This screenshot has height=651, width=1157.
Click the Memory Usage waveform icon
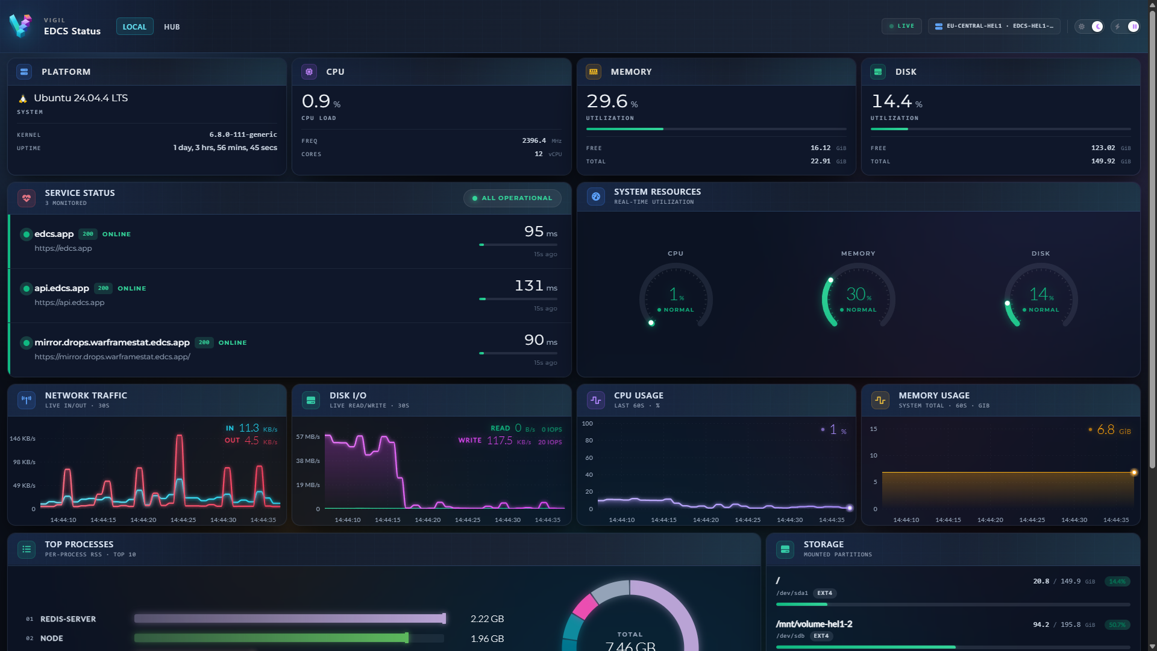coord(880,400)
